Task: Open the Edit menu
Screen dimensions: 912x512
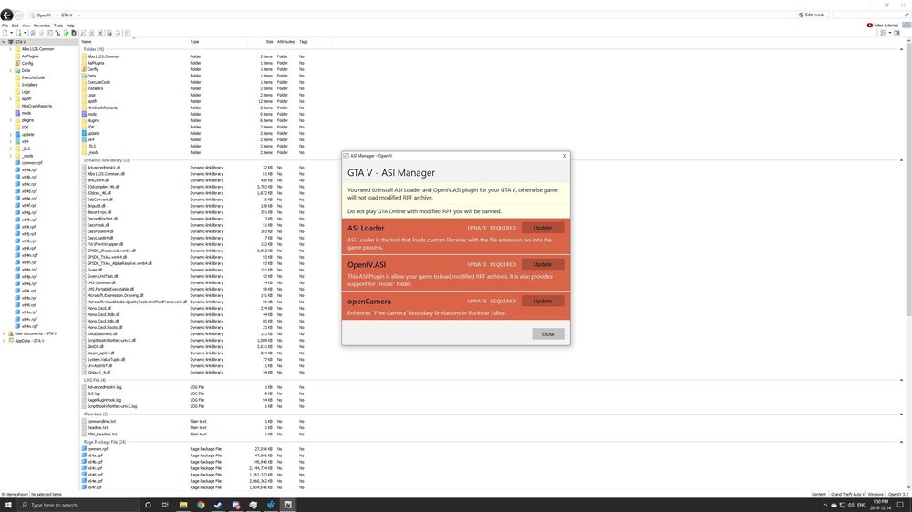Action: coord(16,26)
